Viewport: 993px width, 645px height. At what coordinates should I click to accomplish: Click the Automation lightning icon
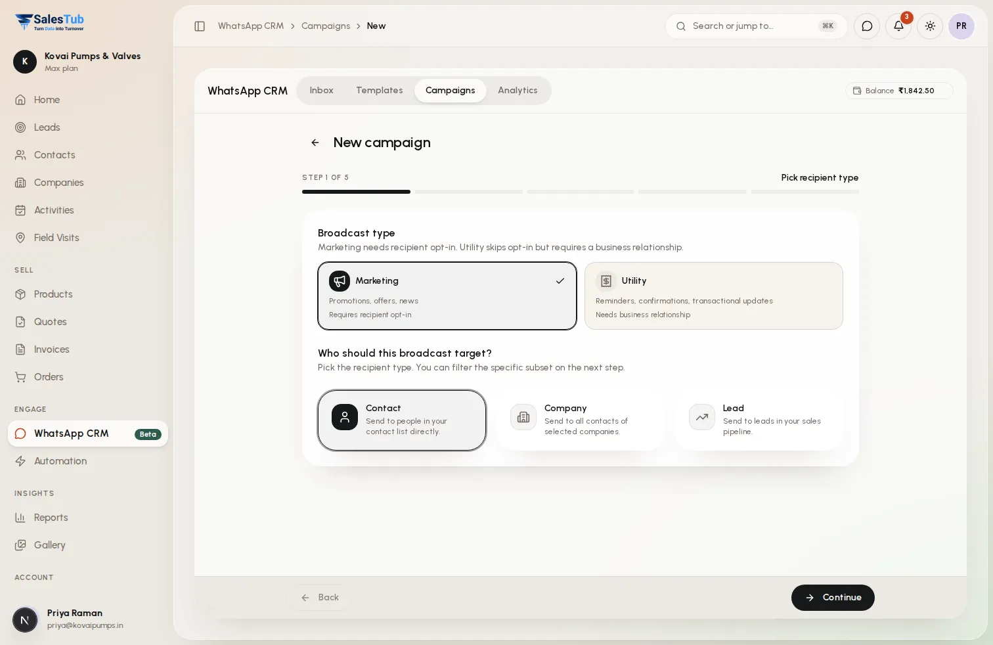click(20, 461)
